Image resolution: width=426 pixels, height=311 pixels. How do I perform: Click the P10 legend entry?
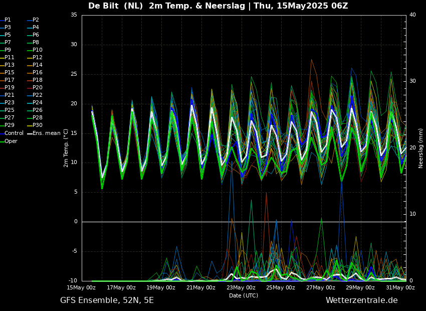pyautogui.click(x=37, y=50)
